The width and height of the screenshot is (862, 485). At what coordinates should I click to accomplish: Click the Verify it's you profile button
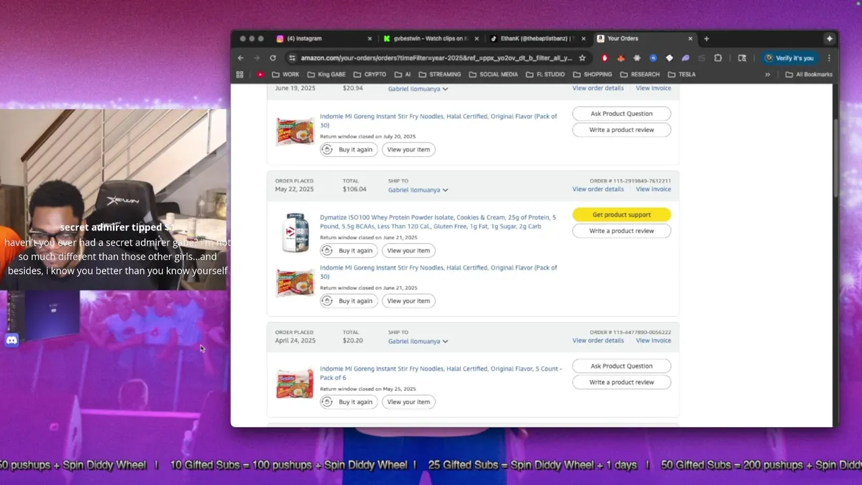[x=789, y=58]
